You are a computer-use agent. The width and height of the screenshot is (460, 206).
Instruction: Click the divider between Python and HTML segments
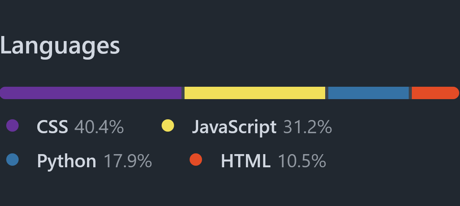[410, 93]
